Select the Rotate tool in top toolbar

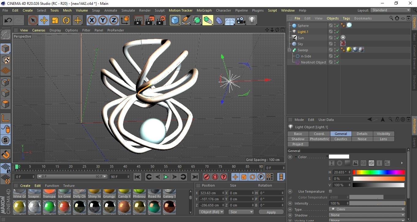tap(66, 20)
